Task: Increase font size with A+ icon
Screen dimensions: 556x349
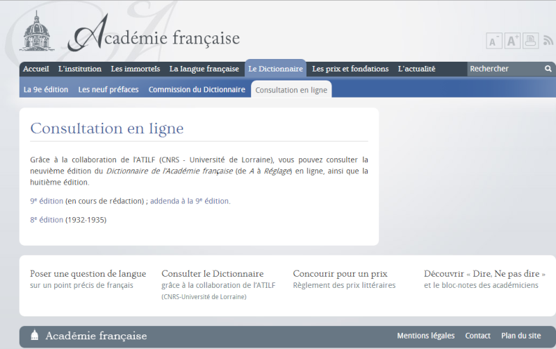Action: [512, 41]
